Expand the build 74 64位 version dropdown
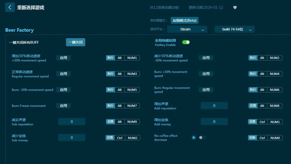Image resolution: width=291 pixels, height=164 pixels. (x=234, y=29)
